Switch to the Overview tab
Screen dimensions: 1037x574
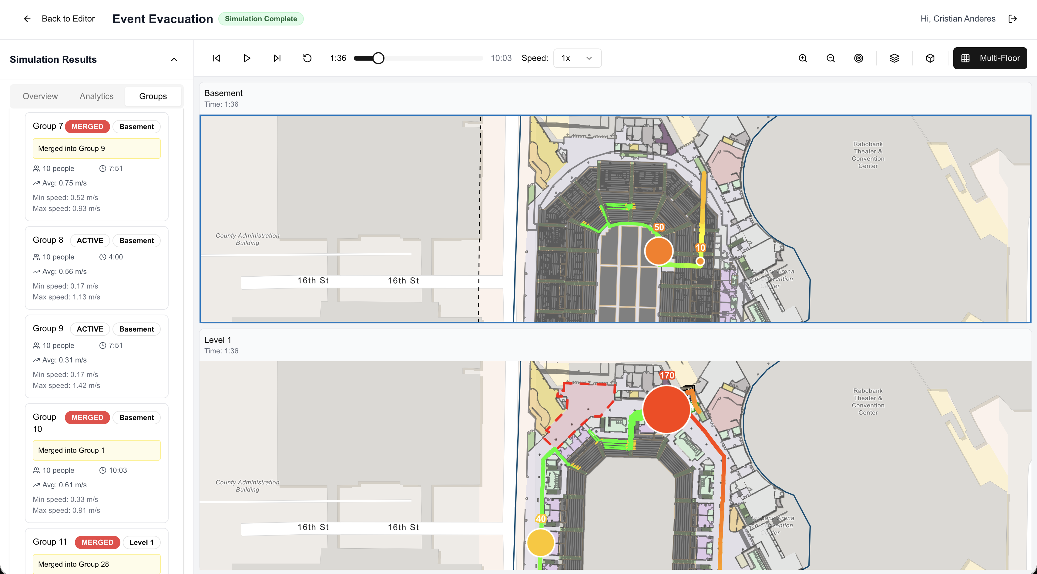pyautogui.click(x=40, y=96)
